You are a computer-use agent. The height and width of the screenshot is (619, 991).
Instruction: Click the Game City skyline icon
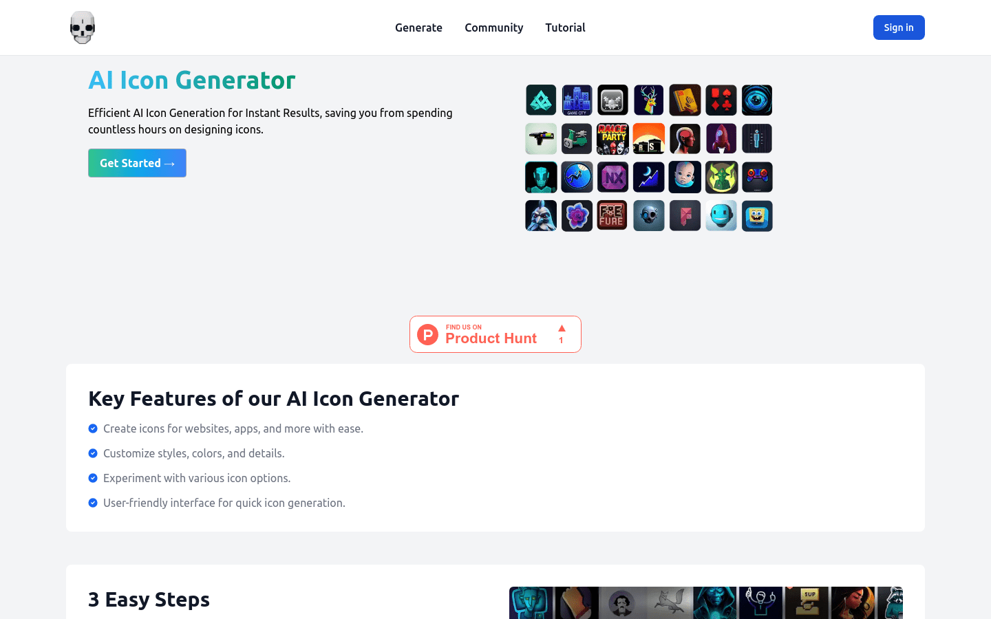point(577,100)
